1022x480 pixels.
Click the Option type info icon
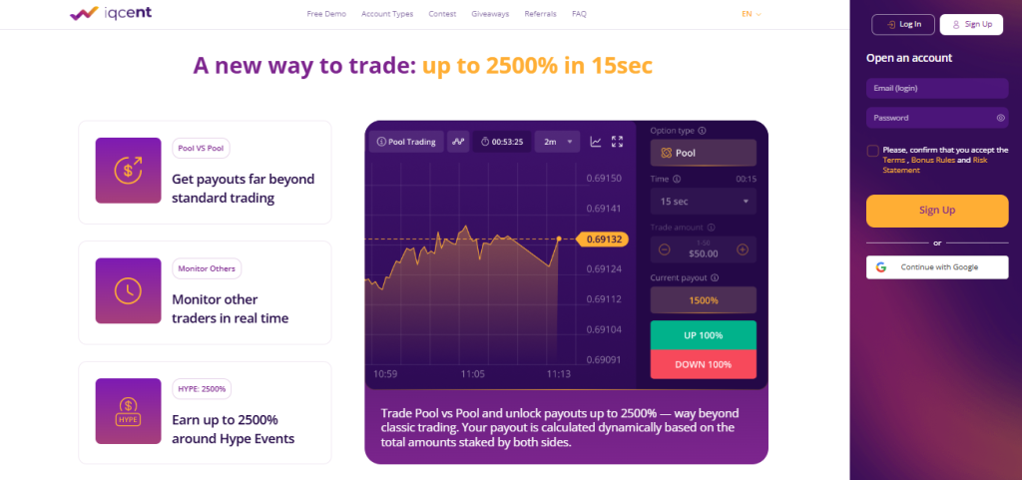tap(703, 131)
